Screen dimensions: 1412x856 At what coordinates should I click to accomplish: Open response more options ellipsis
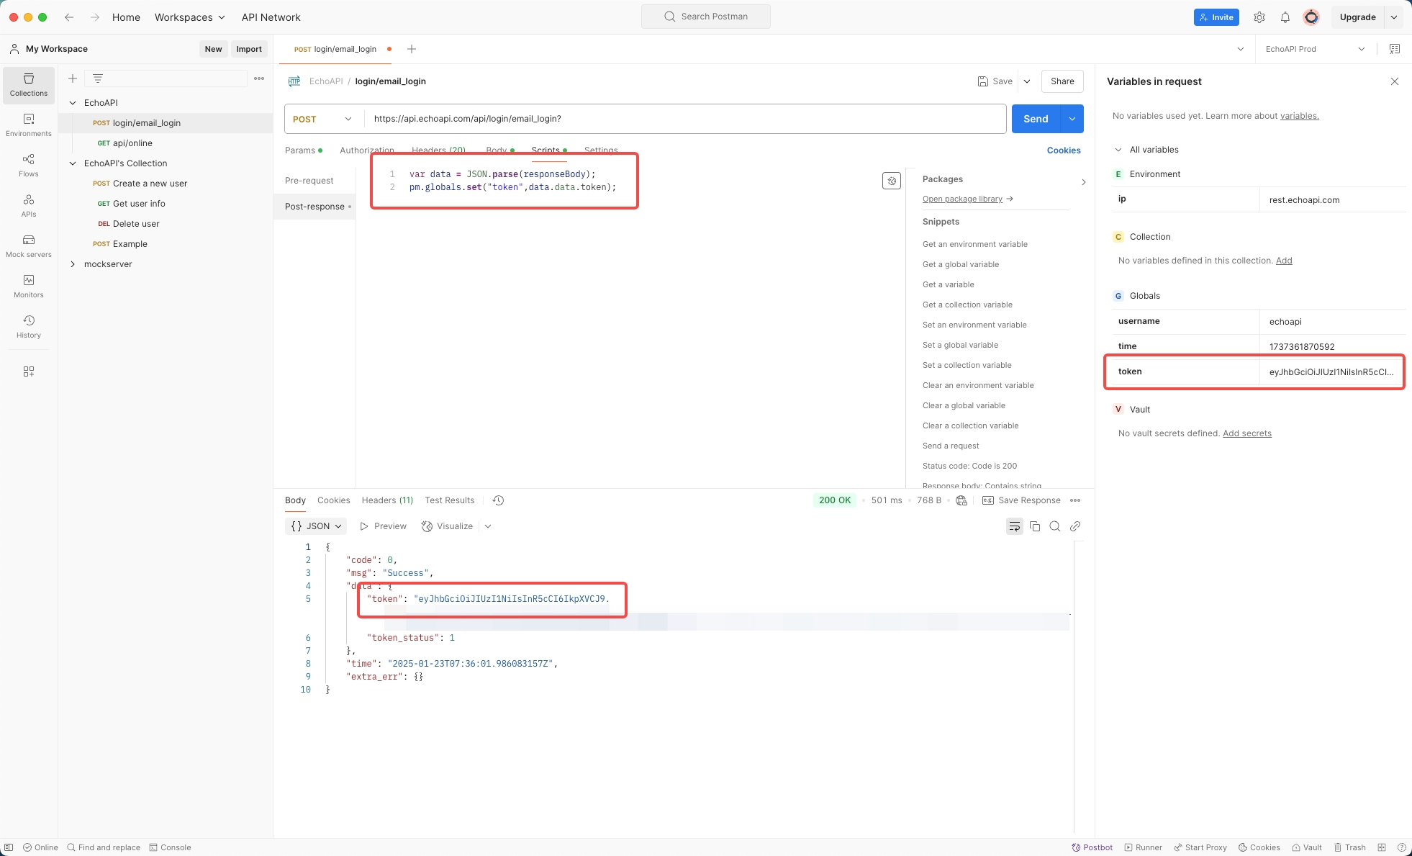point(1075,500)
